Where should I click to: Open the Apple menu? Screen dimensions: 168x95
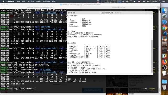click(3, 1)
